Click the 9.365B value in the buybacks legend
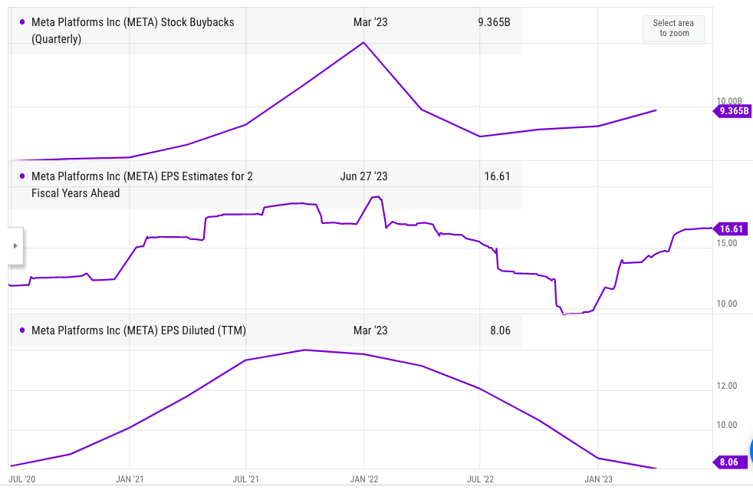Screen dimensions: 753x490 coord(494,22)
